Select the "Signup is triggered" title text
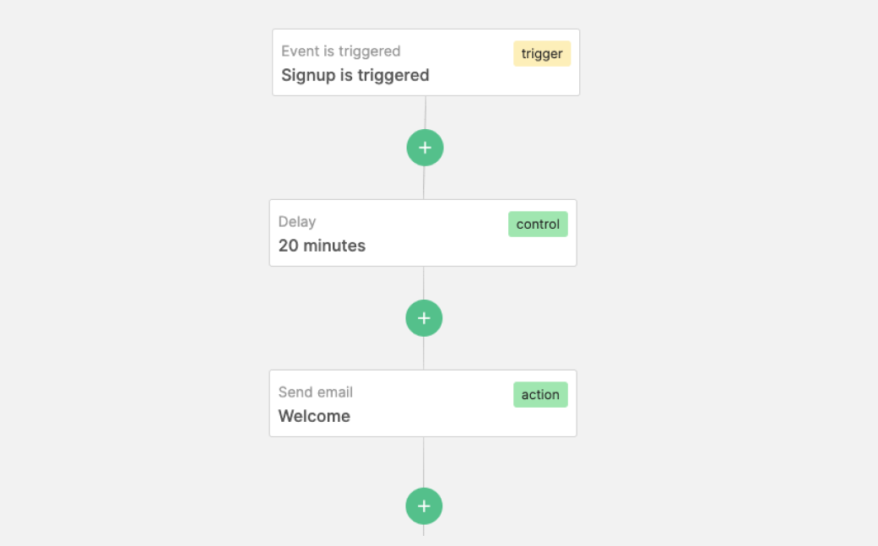Viewport: 878px width, 546px height. point(355,75)
